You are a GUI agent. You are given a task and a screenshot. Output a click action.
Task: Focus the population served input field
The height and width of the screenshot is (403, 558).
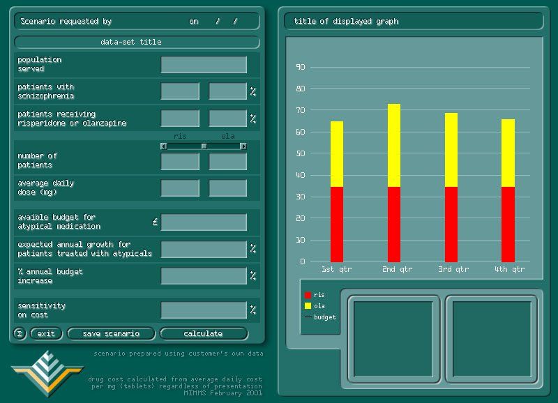[204, 64]
